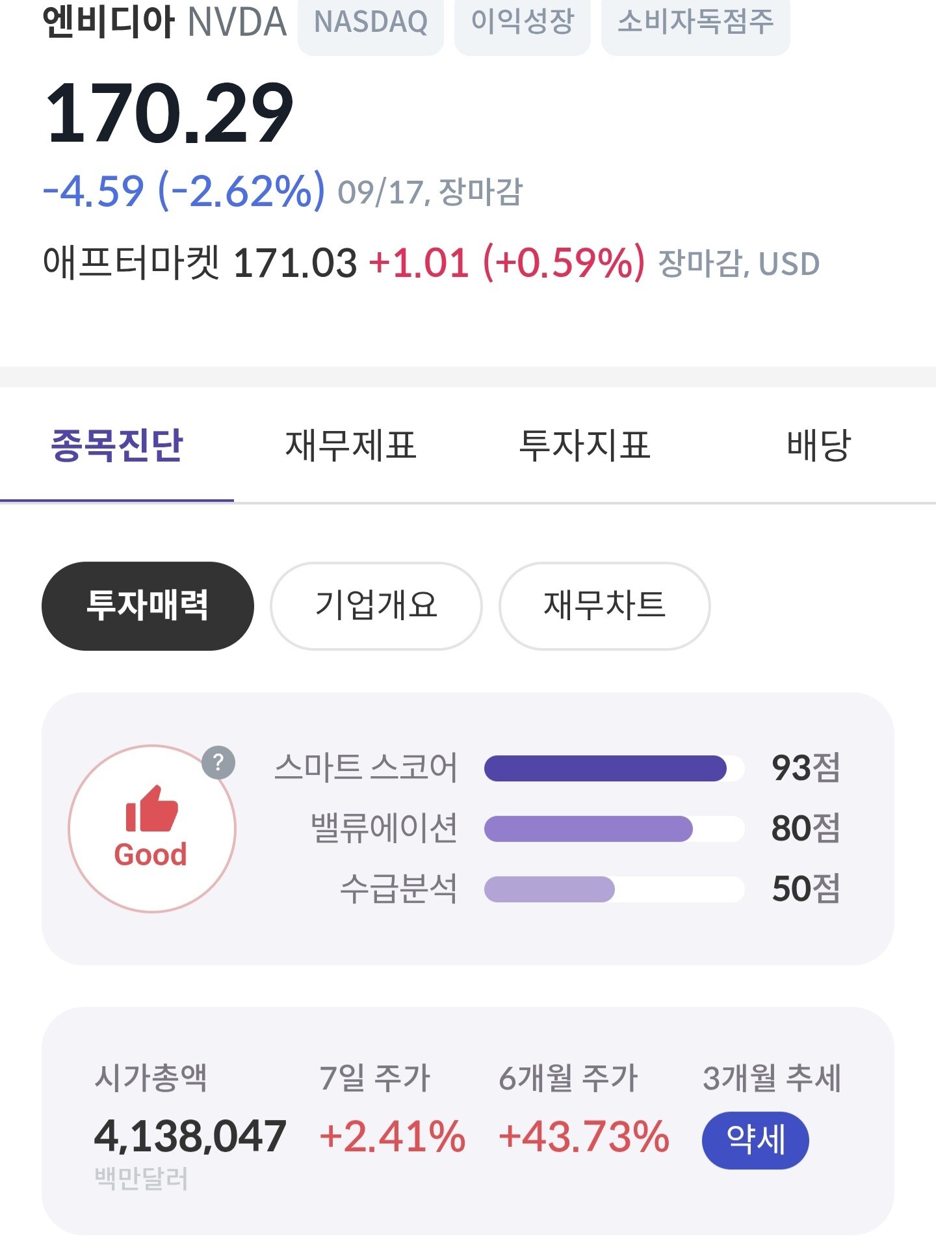The width and height of the screenshot is (936, 1239).
Task: Click the question mark help icon
Action: pos(218,763)
